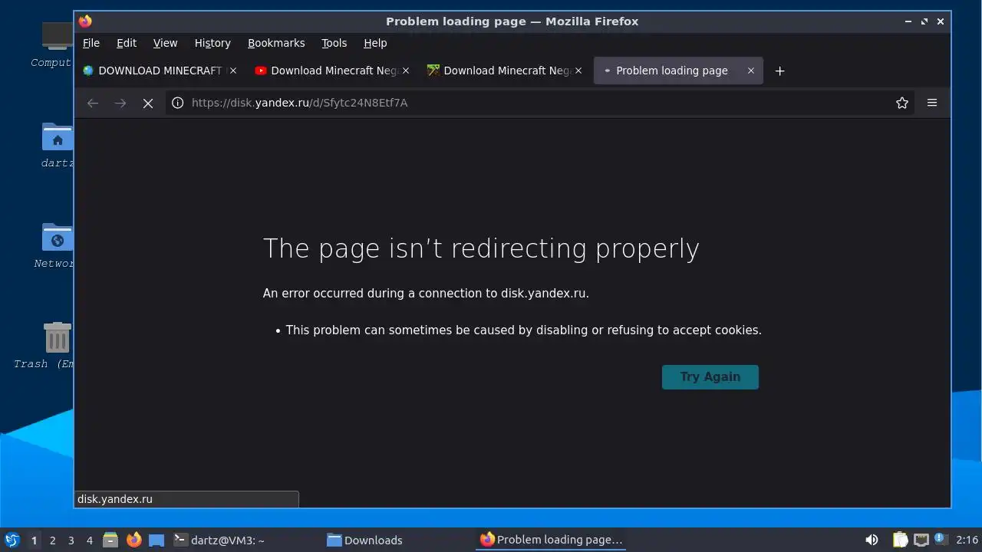Select the Problem loading page tab

click(x=678, y=71)
